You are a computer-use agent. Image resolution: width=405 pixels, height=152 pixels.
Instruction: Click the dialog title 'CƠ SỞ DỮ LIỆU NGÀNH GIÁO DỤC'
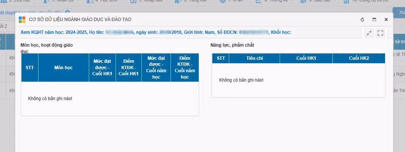(x=80, y=20)
